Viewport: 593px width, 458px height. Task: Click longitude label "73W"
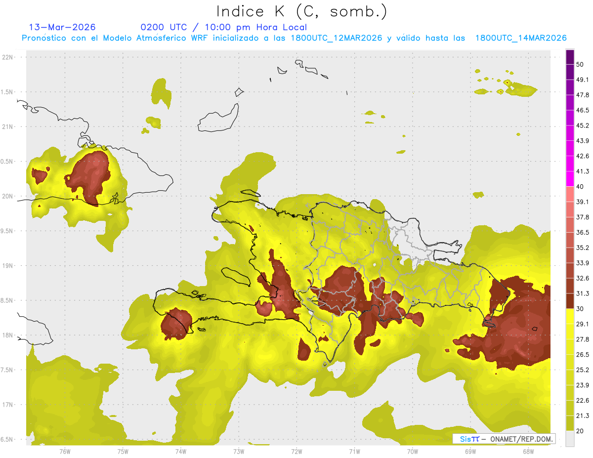point(239,452)
